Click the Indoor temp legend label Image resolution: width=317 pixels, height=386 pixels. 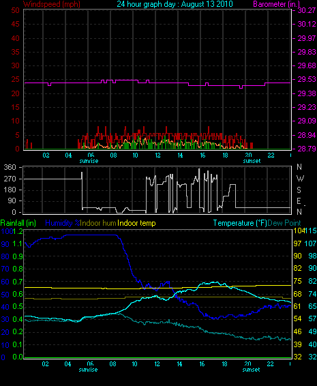point(136,223)
